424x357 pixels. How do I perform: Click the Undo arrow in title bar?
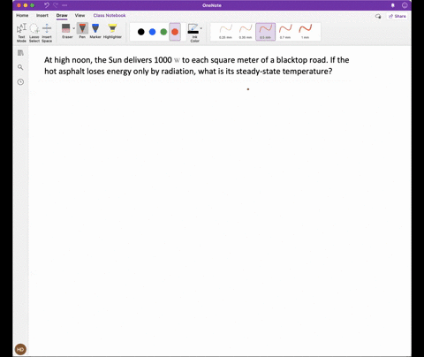47,5
